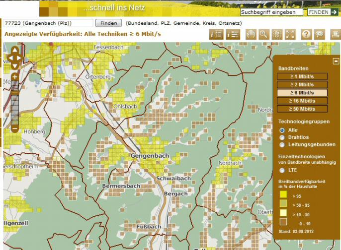Click the speech bubble feedback icon
This screenshot has height=250, width=341.
(320, 34)
